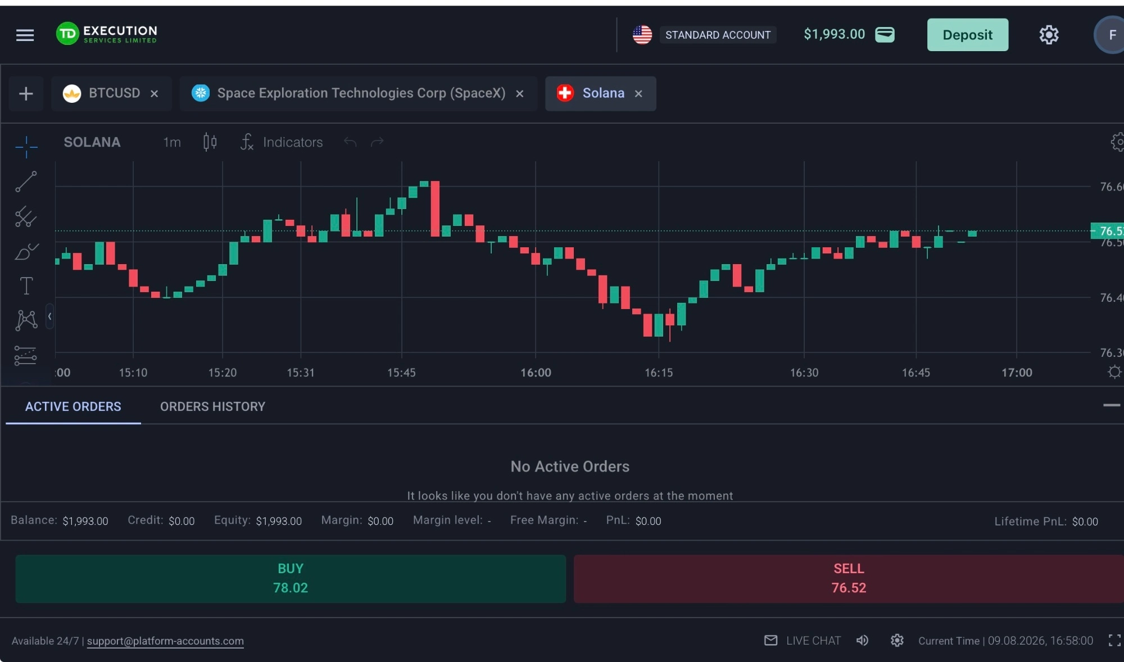
Task: Open the hamburger main menu
Action: [25, 35]
